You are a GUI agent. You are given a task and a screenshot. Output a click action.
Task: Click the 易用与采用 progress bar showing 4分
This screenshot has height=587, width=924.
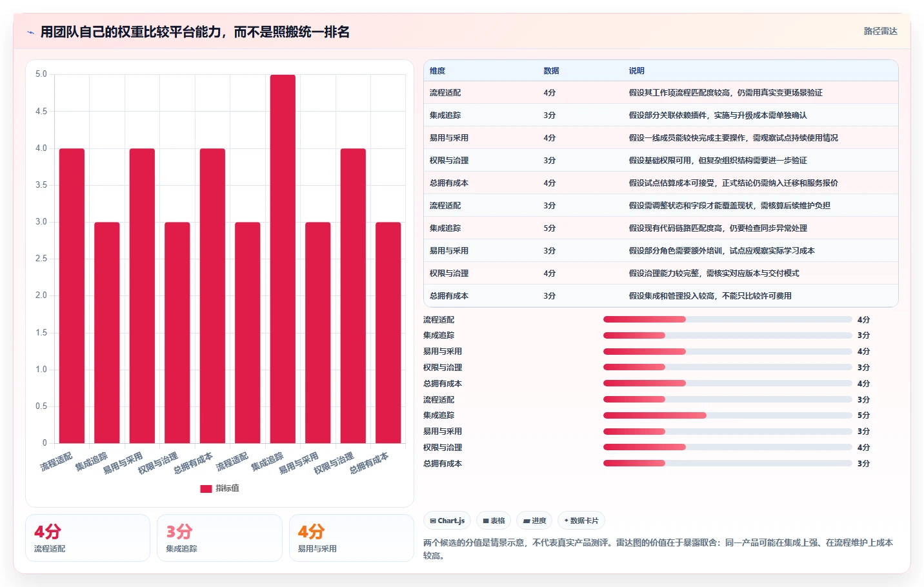click(x=728, y=352)
